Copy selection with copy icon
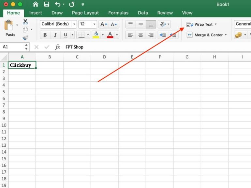Screen dimensions: 251x188 [x=25, y=30]
